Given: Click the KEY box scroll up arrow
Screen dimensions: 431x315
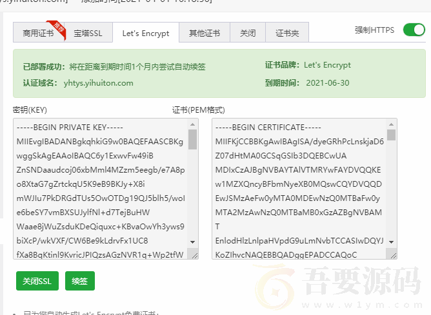Looking at the screenshot, I should tap(192, 124).
